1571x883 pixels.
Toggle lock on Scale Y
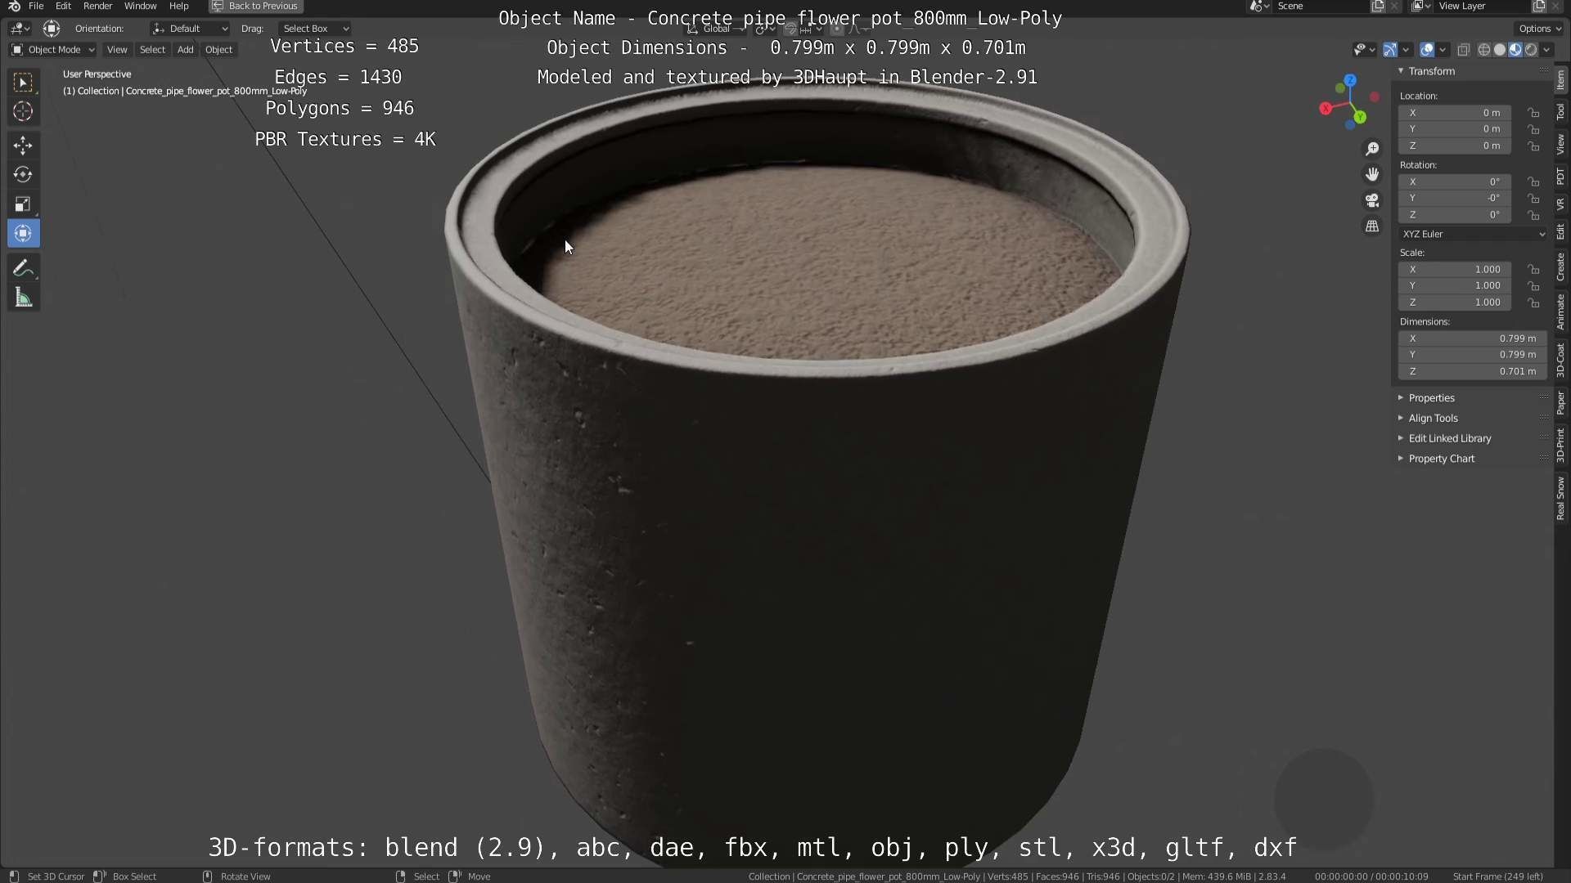click(x=1533, y=286)
